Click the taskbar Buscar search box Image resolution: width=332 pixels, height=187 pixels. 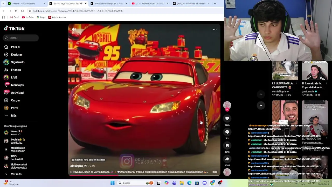pyautogui.click(x=135, y=183)
